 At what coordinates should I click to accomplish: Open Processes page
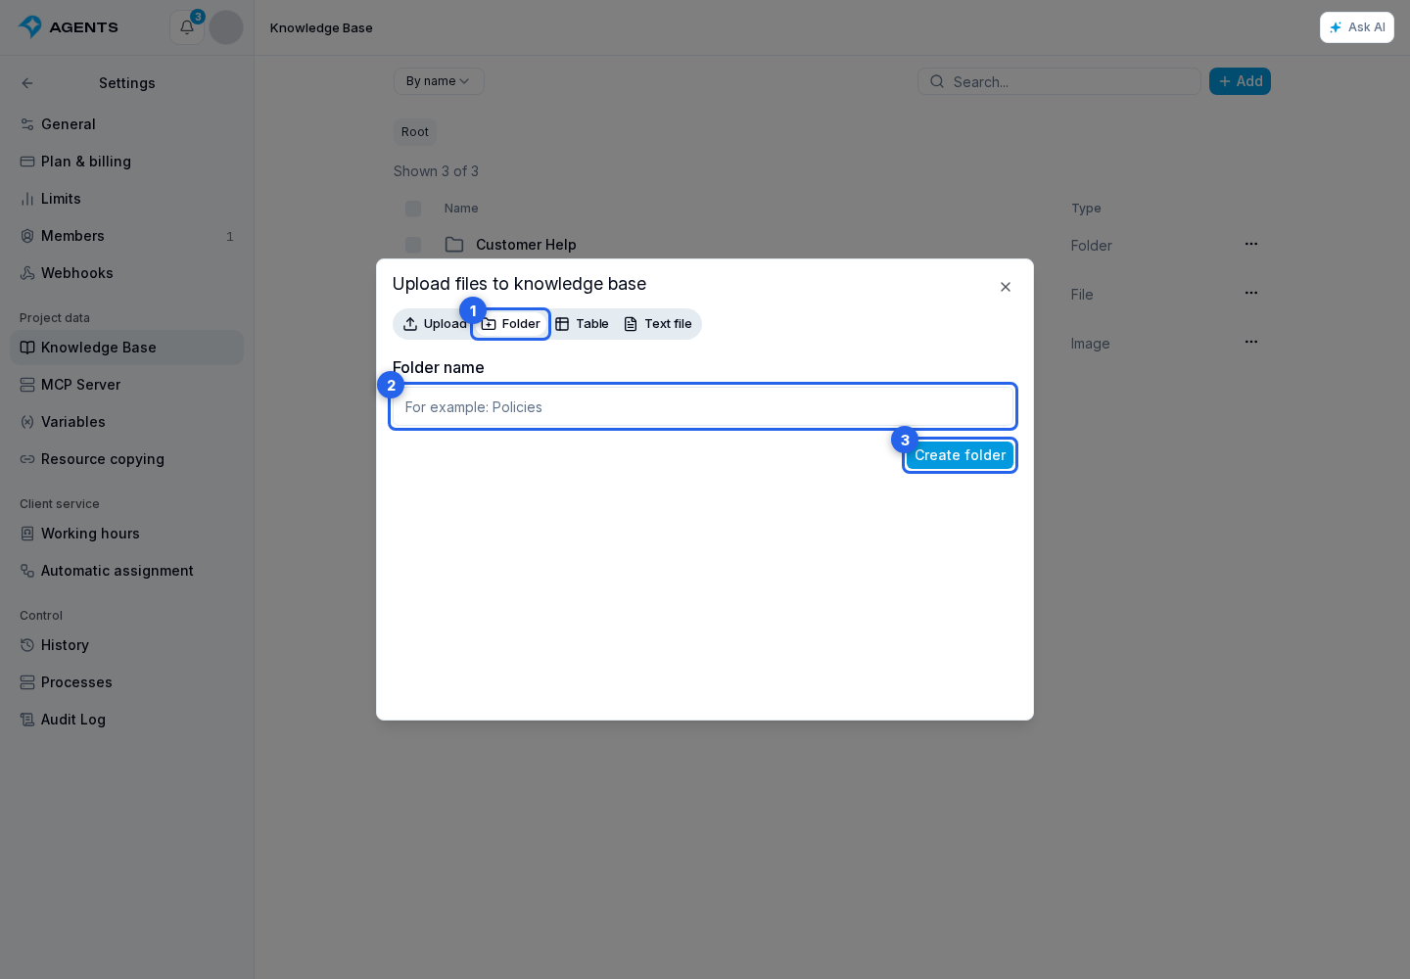point(126,682)
